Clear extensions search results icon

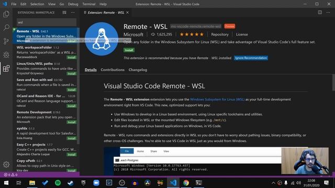(x=64, y=13)
